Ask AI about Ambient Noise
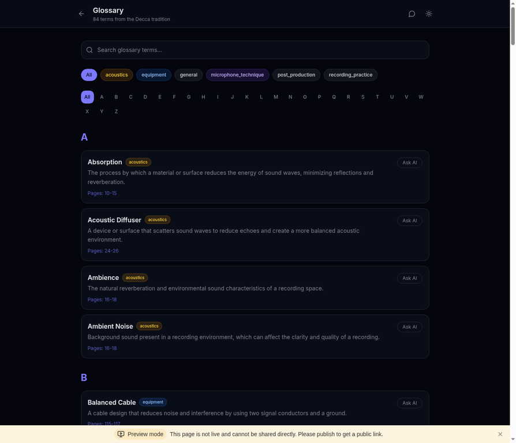The image size is (516, 443). (409, 327)
